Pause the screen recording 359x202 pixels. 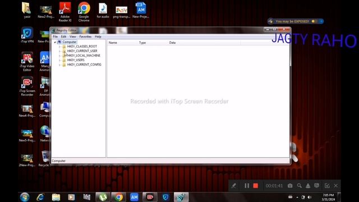coord(247,186)
